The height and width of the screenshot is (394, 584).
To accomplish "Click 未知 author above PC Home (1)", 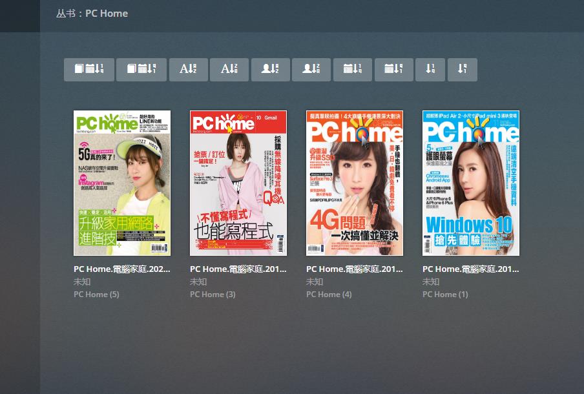I will pyautogui.click(x=431, y=282).
